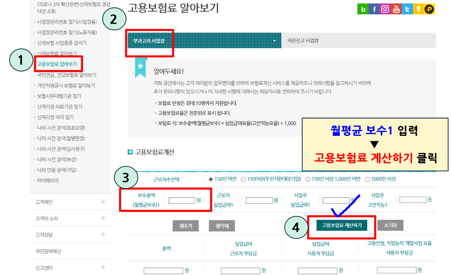Open 산재보험료 경감 대상 조회 link
Screen dimensions: 451x275
(x=74, y=8)
